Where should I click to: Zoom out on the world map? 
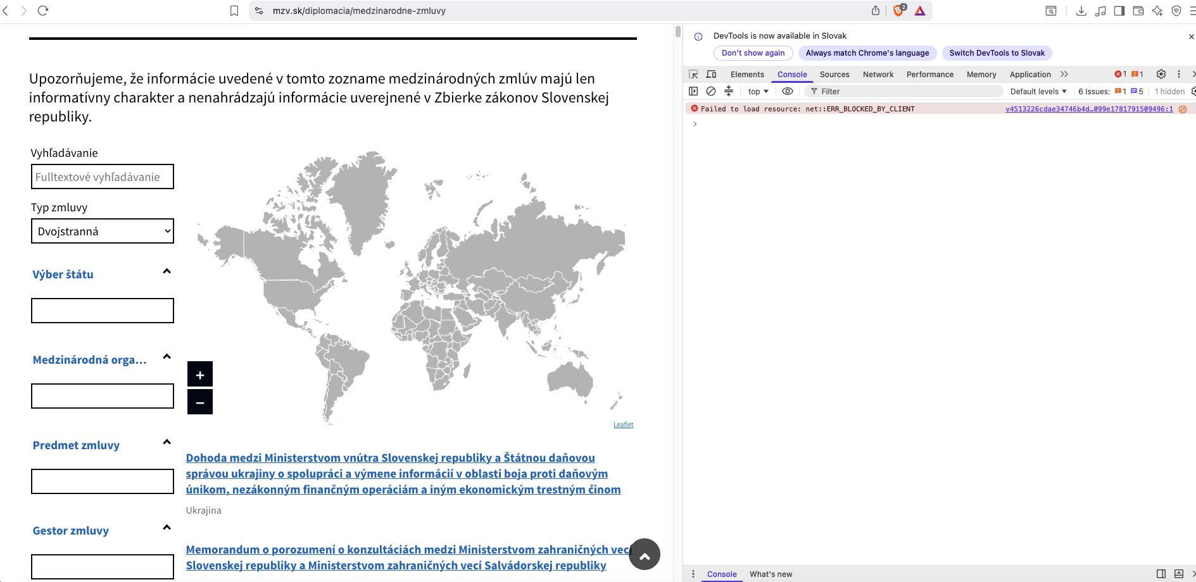click(200, 402)
